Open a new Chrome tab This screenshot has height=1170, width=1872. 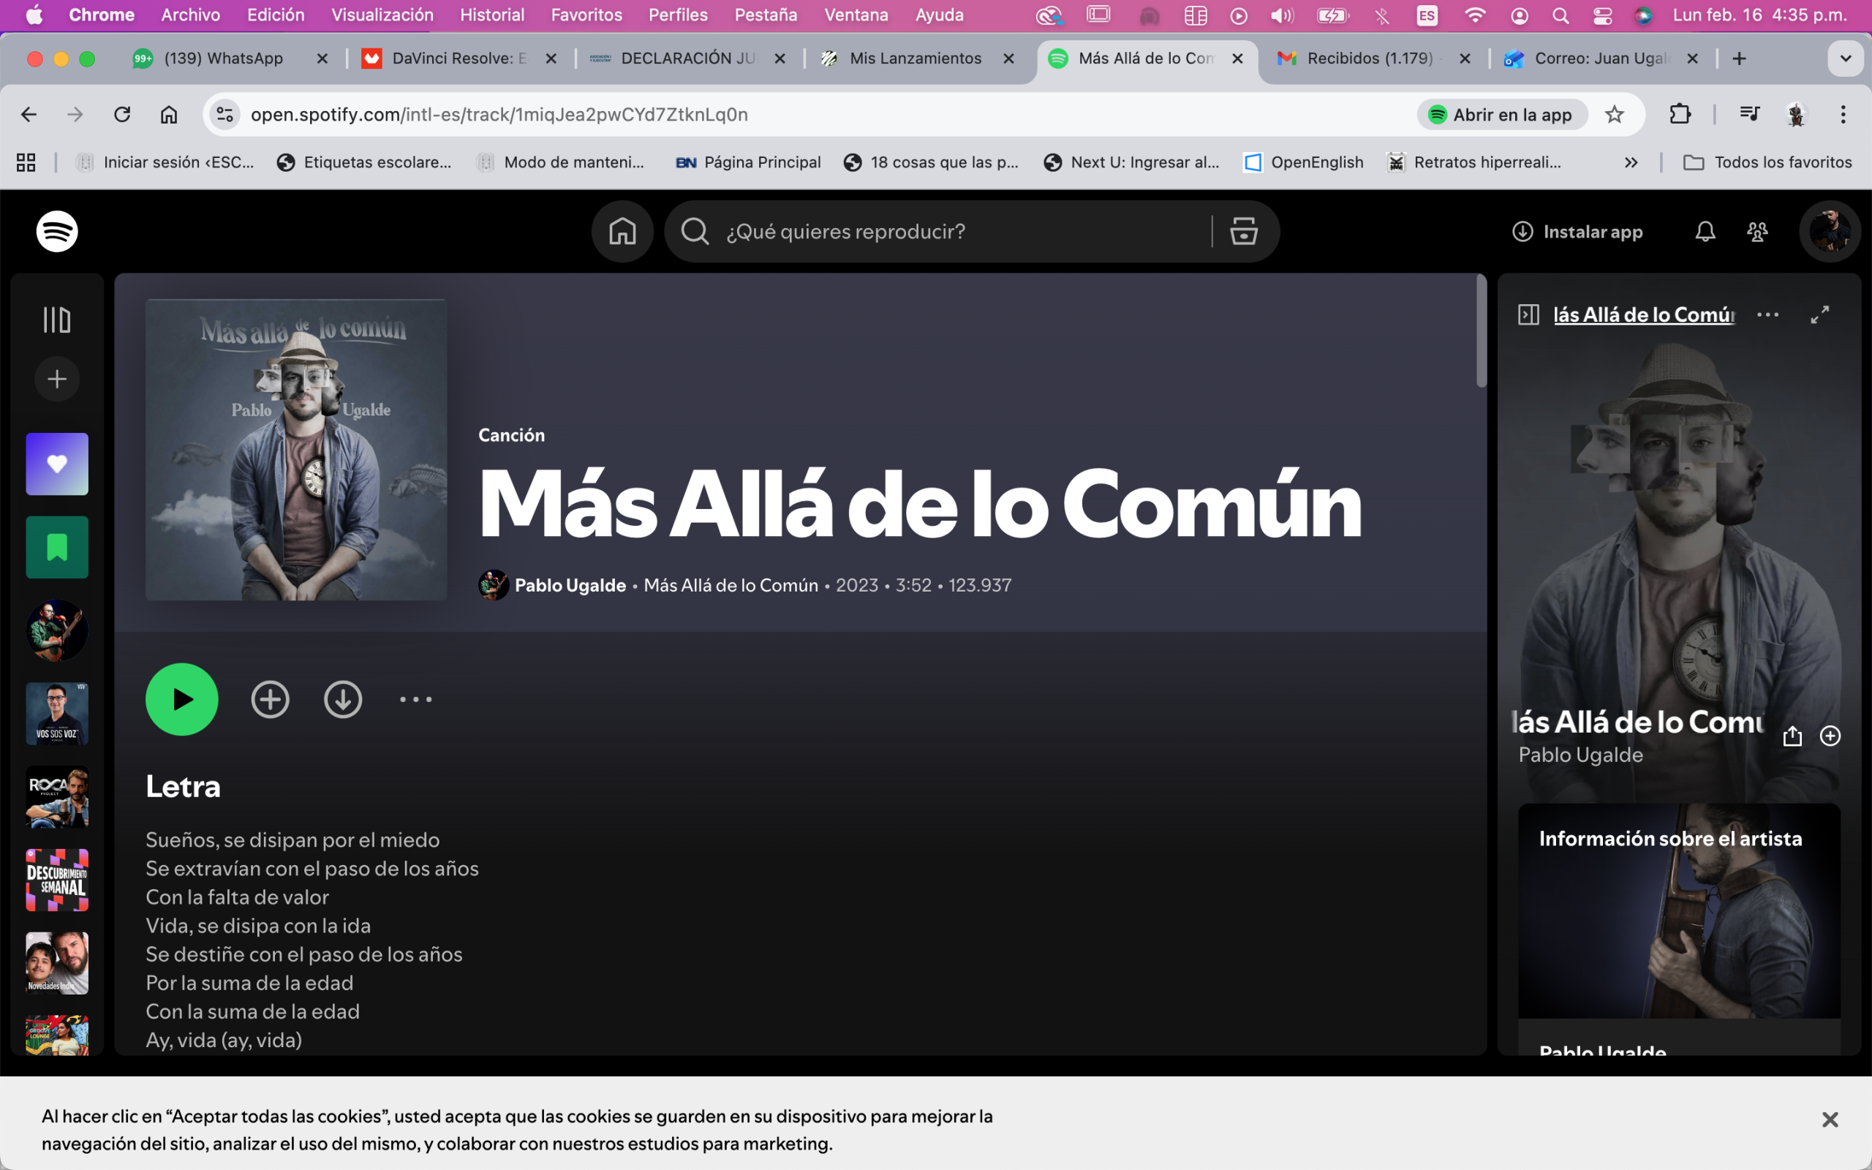[x=1739, y=58]
